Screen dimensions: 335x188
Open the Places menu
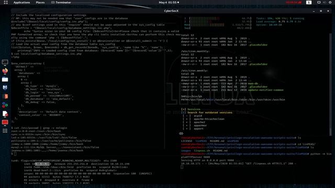coord(40,2)
